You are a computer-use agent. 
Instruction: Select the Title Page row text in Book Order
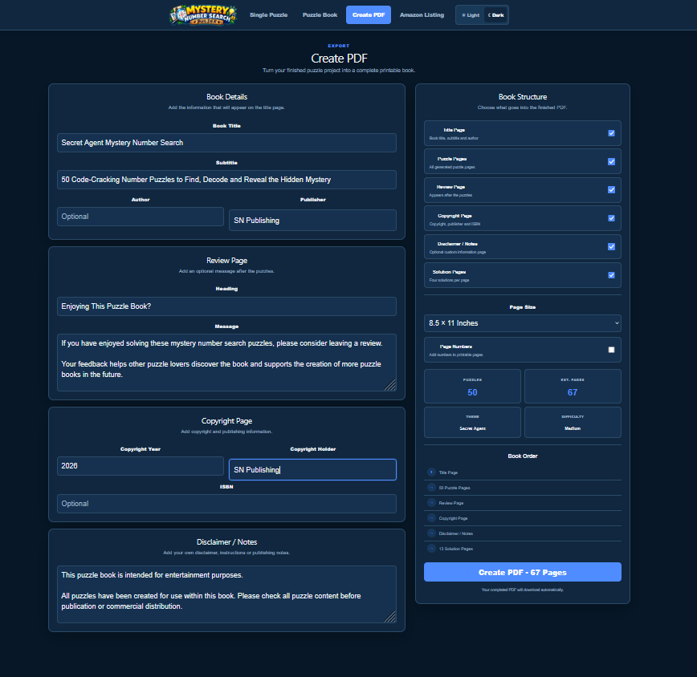448,472
